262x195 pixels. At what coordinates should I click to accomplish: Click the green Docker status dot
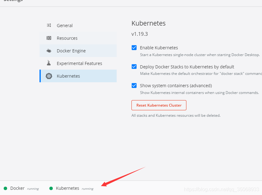pos(5,188)
